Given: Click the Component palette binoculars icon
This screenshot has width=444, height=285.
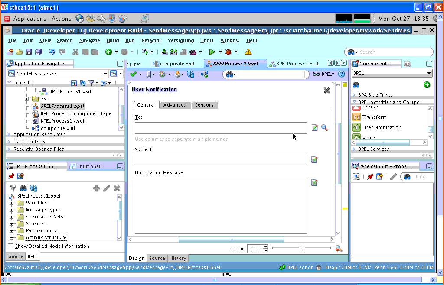Looking at the screenshot, I should coord(356,84).
